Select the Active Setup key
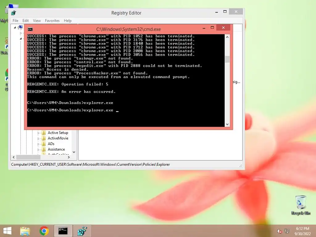Screen dimensions: 316x237 coord(58,133)
